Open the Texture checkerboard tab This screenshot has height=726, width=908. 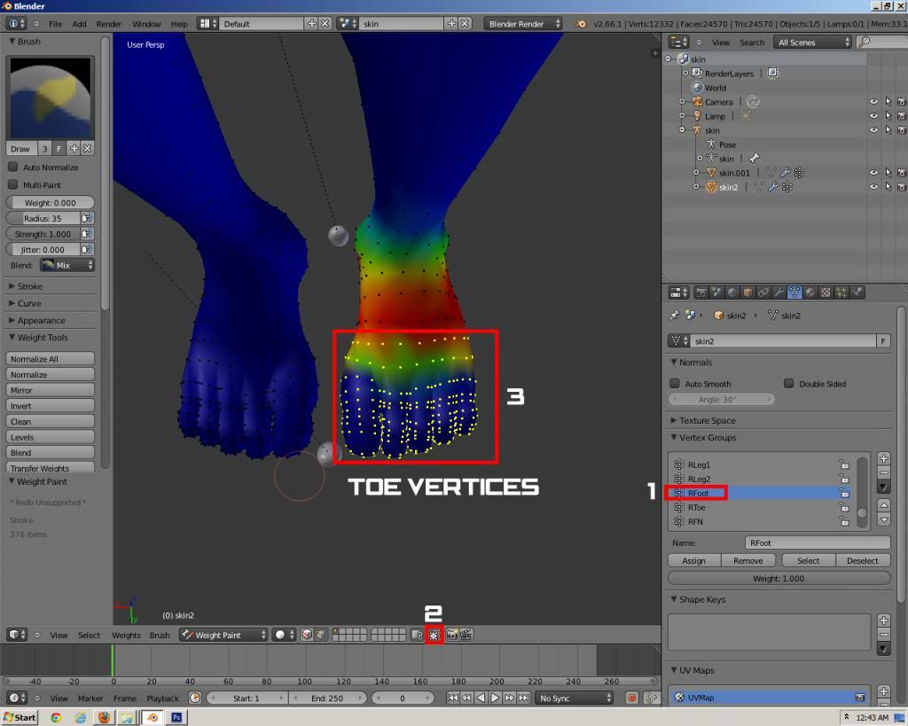(x=826, y=293)
